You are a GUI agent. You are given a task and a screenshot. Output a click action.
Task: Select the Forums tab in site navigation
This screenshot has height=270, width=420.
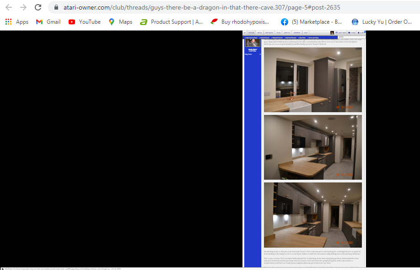pyautogui.click(x=251, y=32)
